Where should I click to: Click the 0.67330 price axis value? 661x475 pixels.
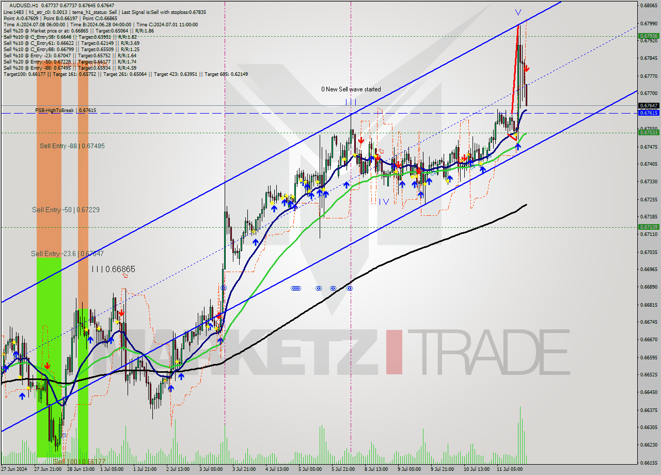649,182
